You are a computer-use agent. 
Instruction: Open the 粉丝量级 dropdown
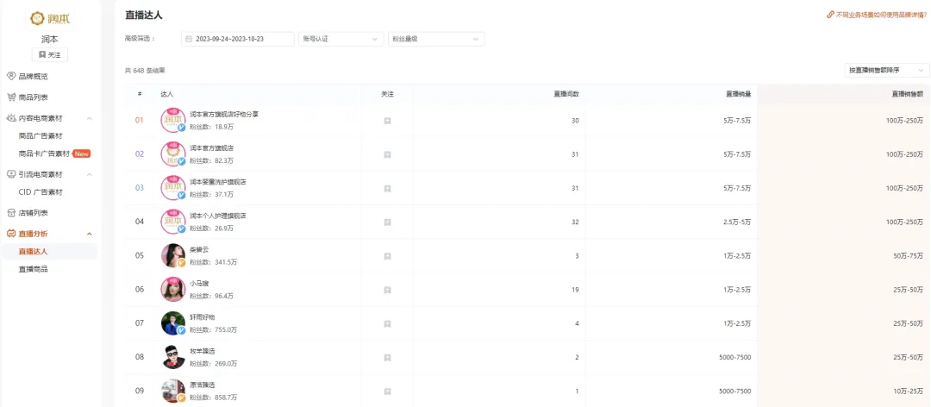click(x=436, y=39)
